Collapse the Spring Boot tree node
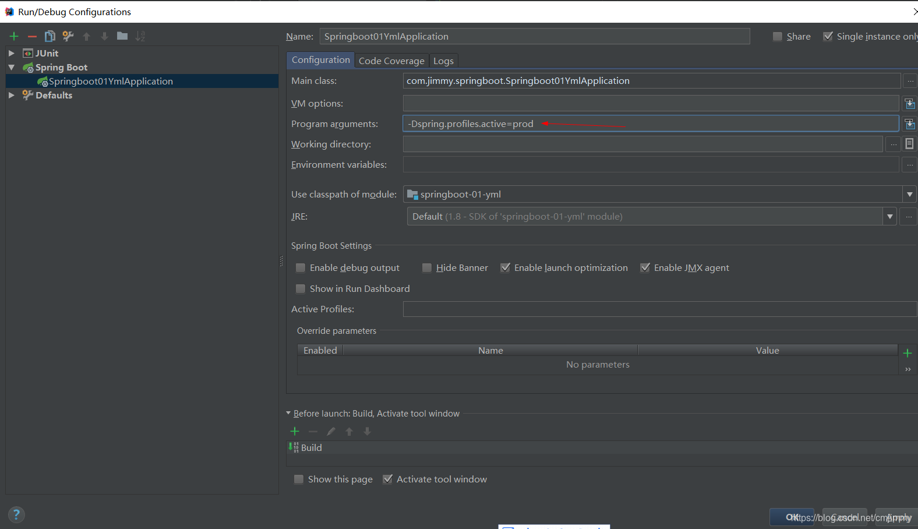This screenshot has width=918, height=529. click(11, 68)
